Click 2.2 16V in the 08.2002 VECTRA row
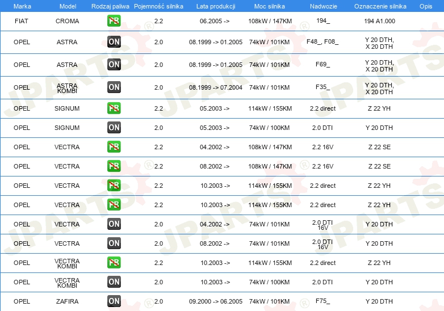 323,166
